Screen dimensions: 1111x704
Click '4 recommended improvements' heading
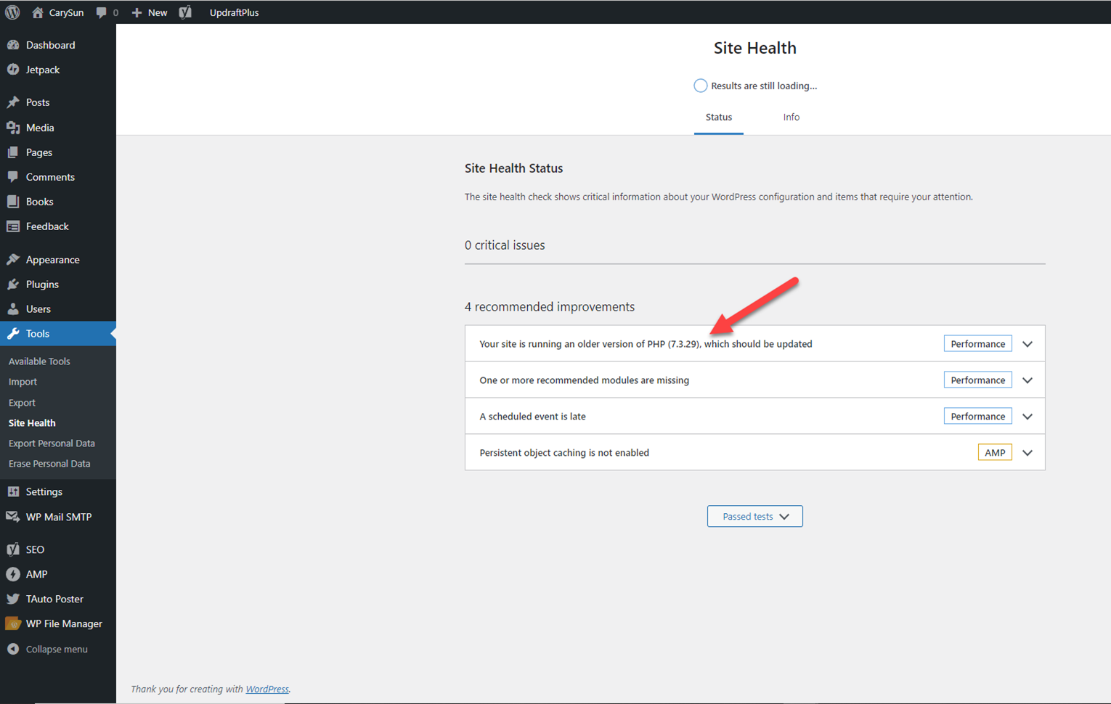550,307
